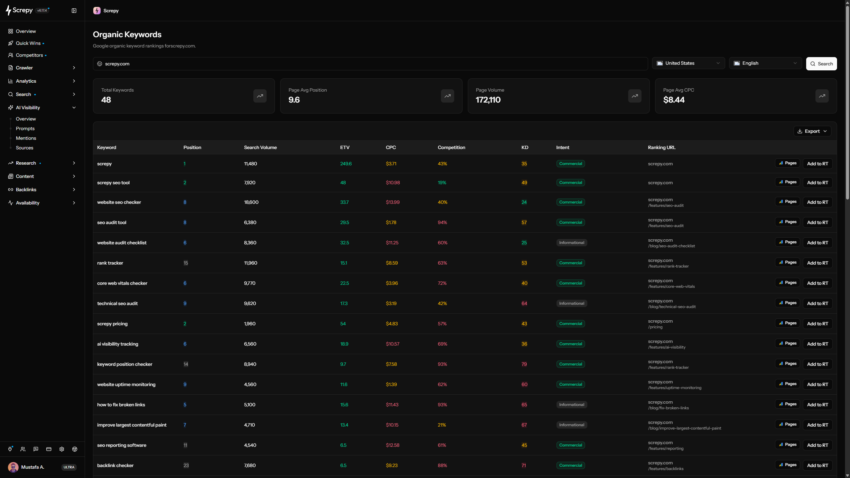The width and height of the screenshot is (850, 478).
Task: Open Sources under AI Visibility
Action: click(25, 148)
